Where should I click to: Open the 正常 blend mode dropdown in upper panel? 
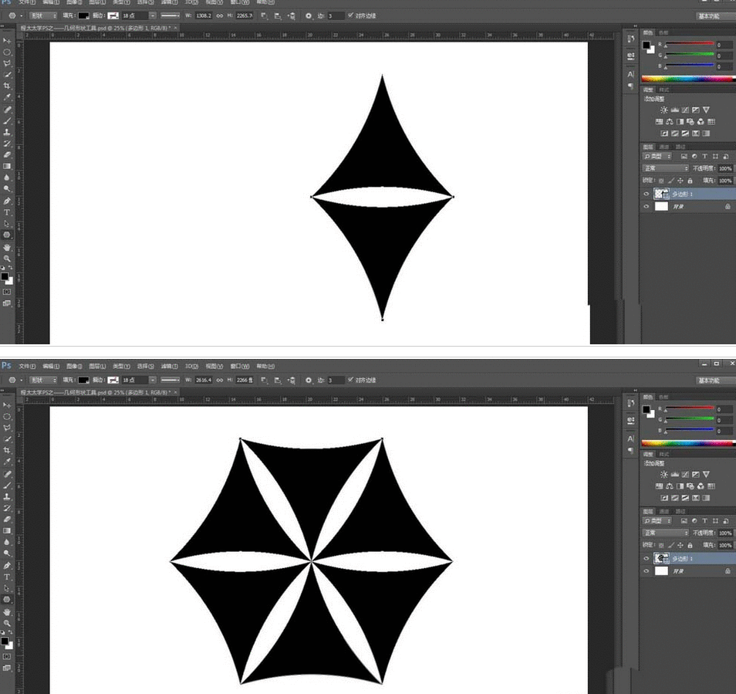665,168
